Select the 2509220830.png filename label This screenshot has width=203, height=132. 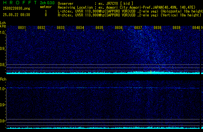point(16,8)
